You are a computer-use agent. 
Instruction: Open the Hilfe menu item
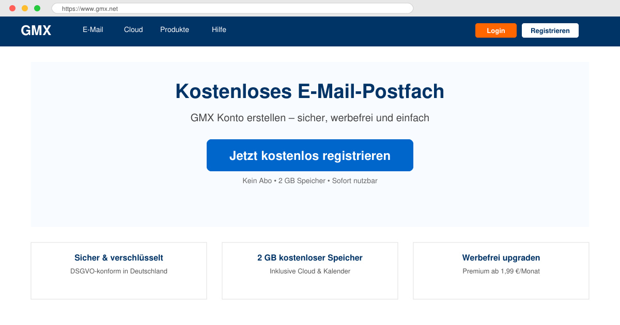[219, 30]
